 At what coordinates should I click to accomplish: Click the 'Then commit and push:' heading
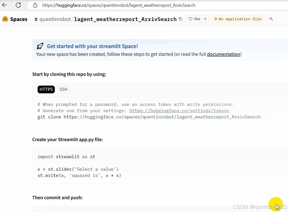57,198
